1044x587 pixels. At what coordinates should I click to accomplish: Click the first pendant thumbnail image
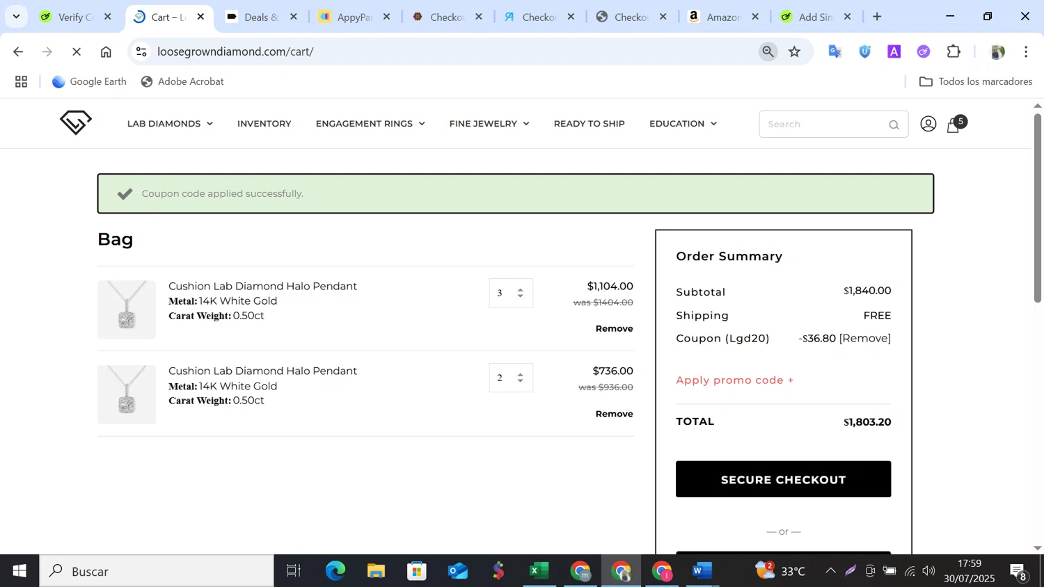(x=127, y=309)
